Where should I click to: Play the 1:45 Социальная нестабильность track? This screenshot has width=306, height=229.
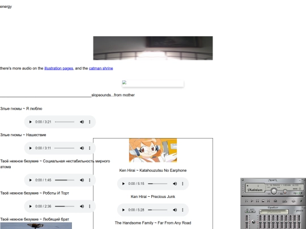[30, 180]
